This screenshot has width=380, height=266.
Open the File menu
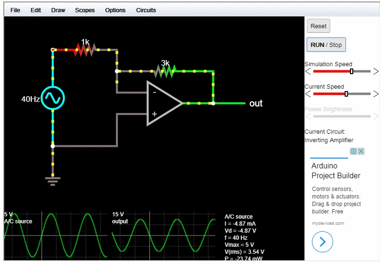[x=15, y=10]
